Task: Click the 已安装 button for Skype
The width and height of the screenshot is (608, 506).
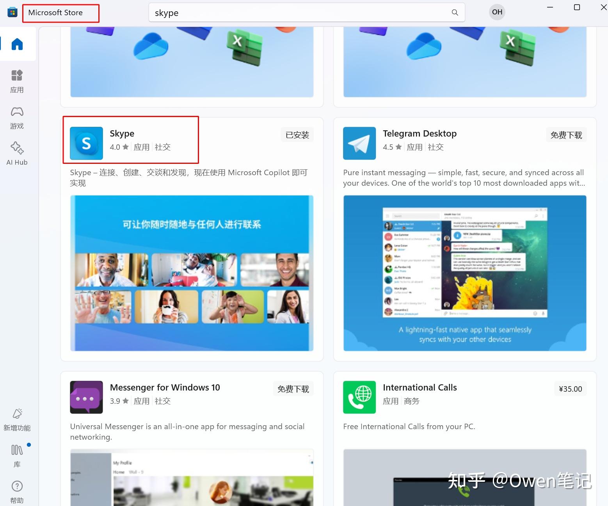Action: pos(297,135)
